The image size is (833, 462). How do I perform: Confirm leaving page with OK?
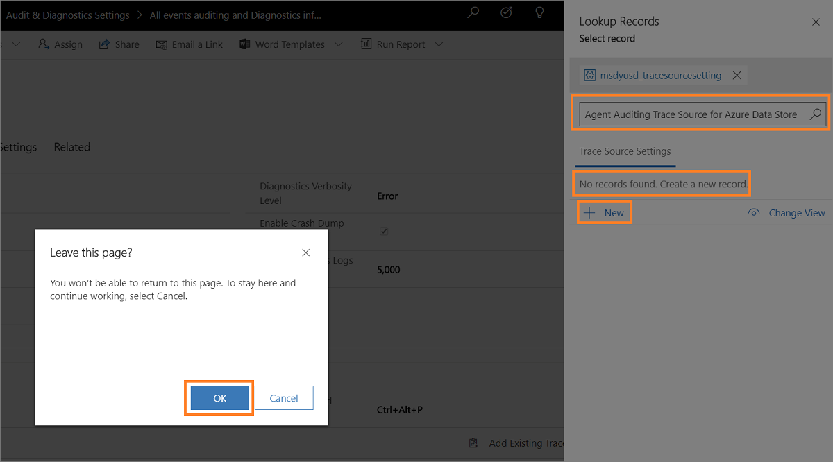219,398
